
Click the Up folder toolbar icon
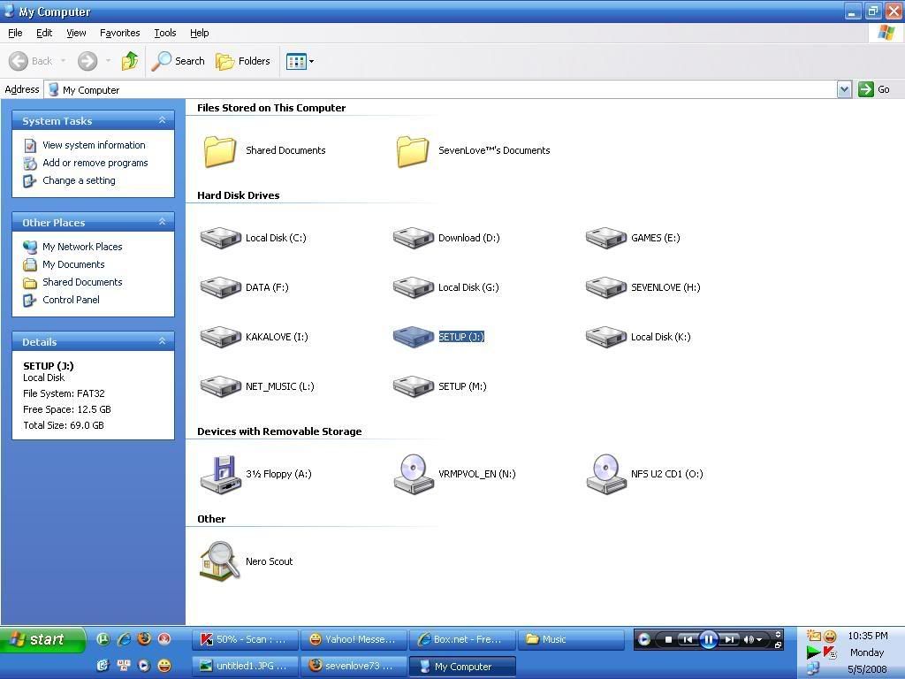(x=130, y=61)
